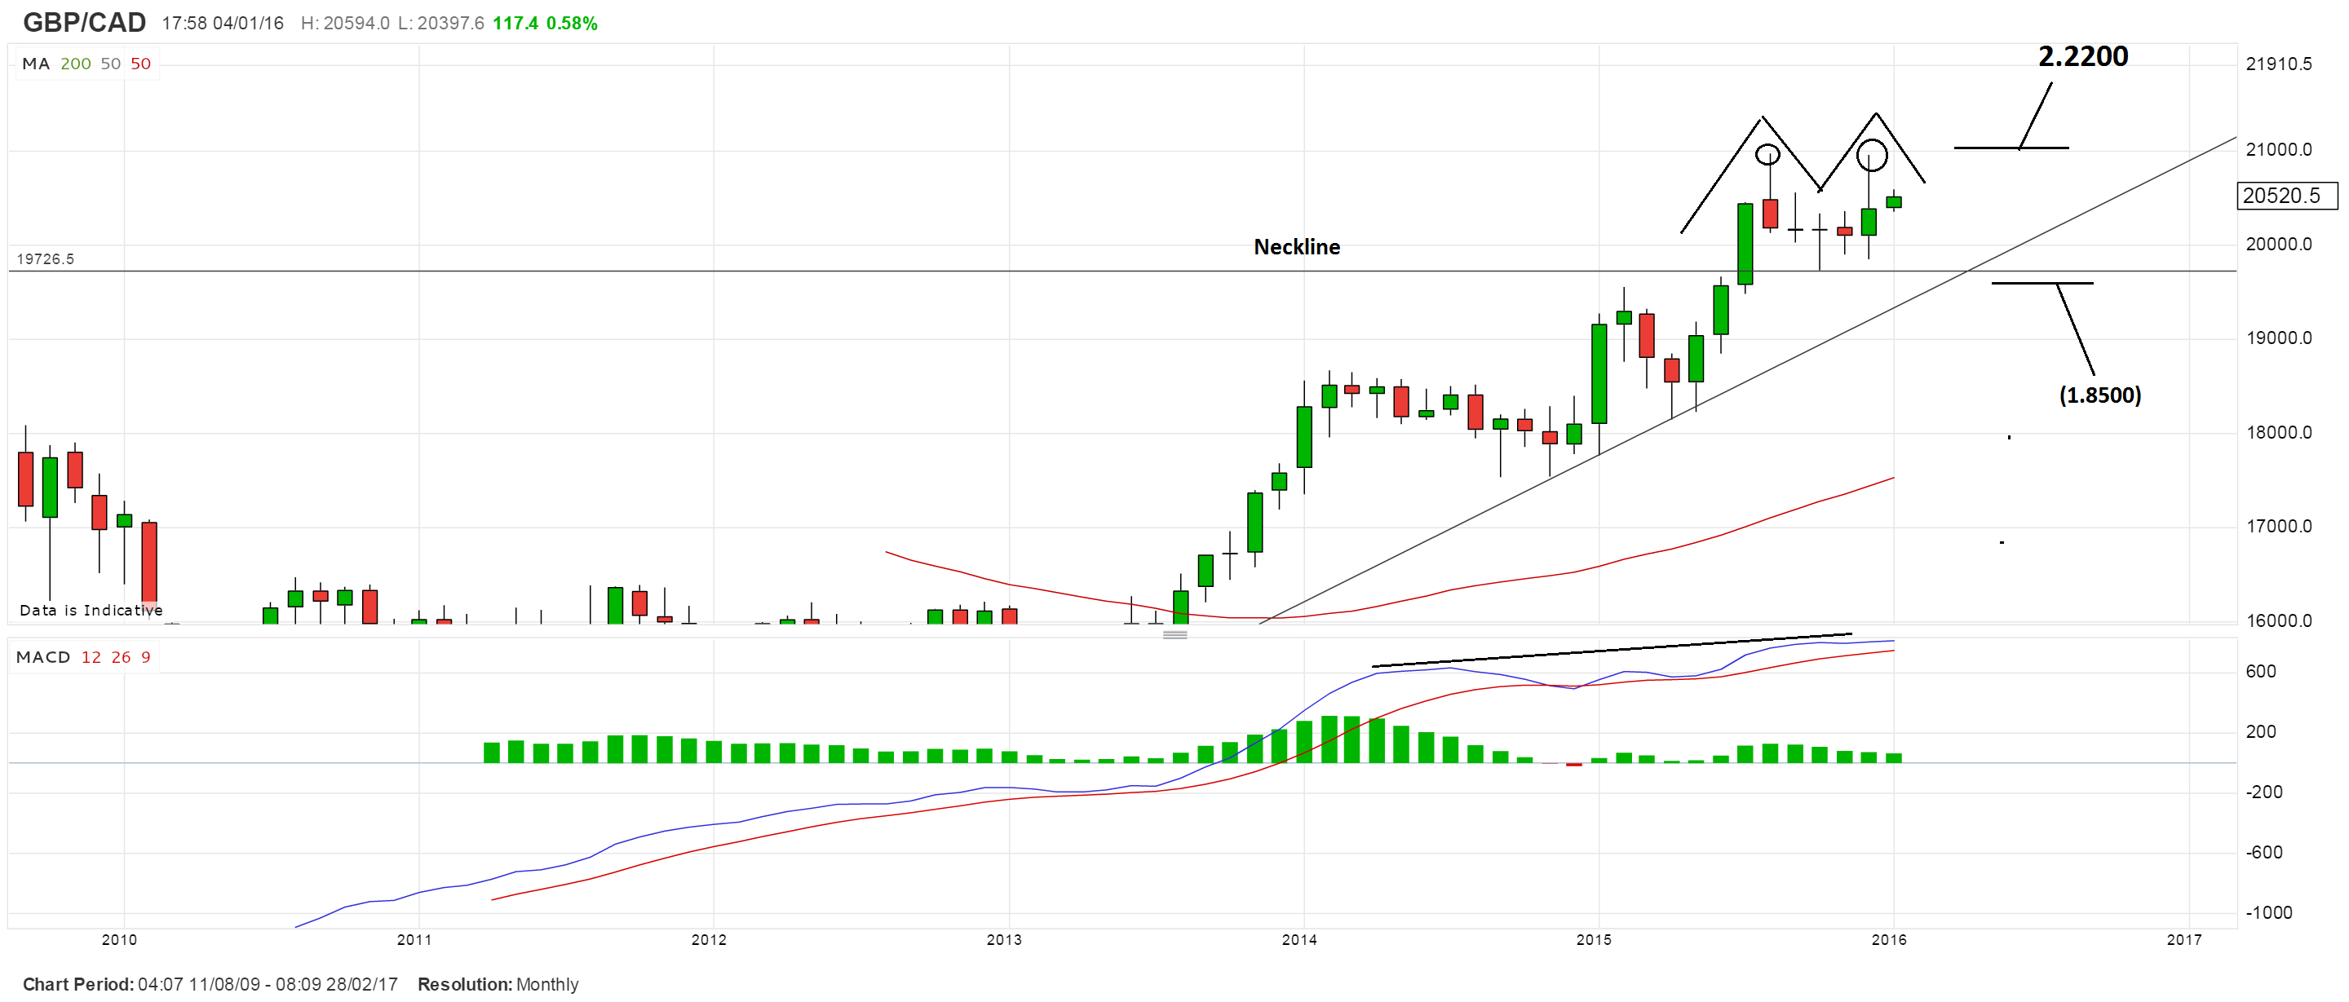
Task: Click the single red MACD histogram bar
Action: point(1574,764)
